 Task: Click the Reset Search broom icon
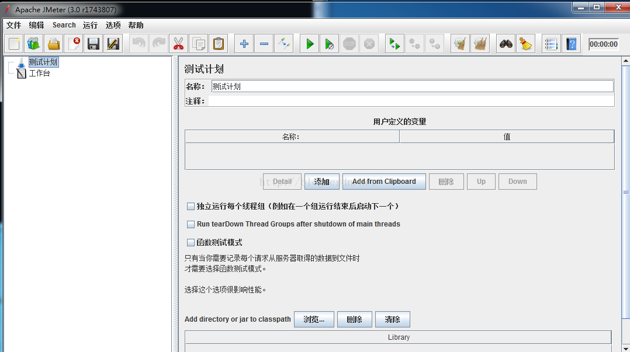[x=525, y=44]
